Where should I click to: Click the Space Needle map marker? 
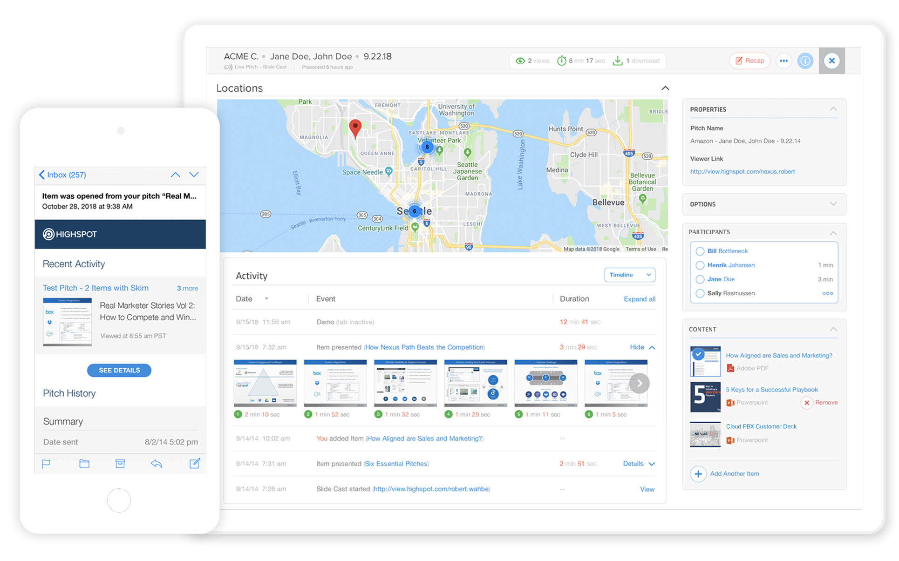(x=389, y=172)
